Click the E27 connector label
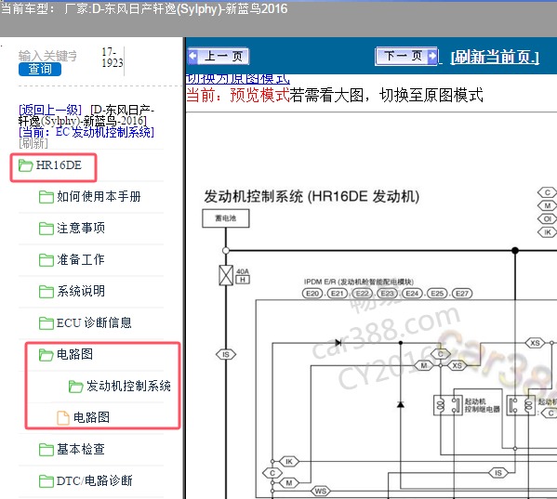 click(x=462, y=294)
